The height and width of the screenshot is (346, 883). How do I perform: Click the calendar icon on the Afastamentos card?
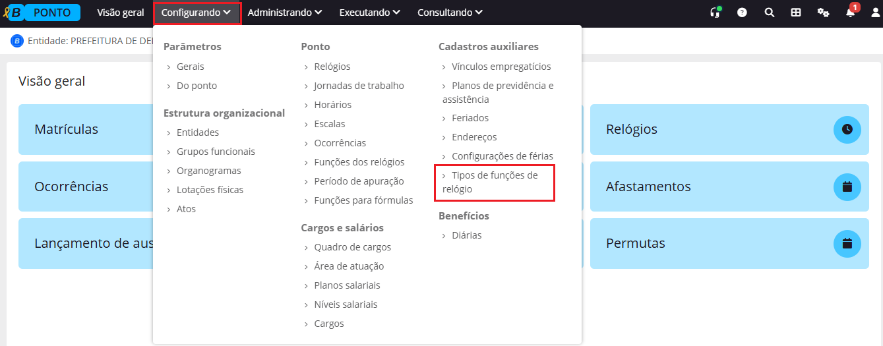pyautogui.click(x=847, y=187)
